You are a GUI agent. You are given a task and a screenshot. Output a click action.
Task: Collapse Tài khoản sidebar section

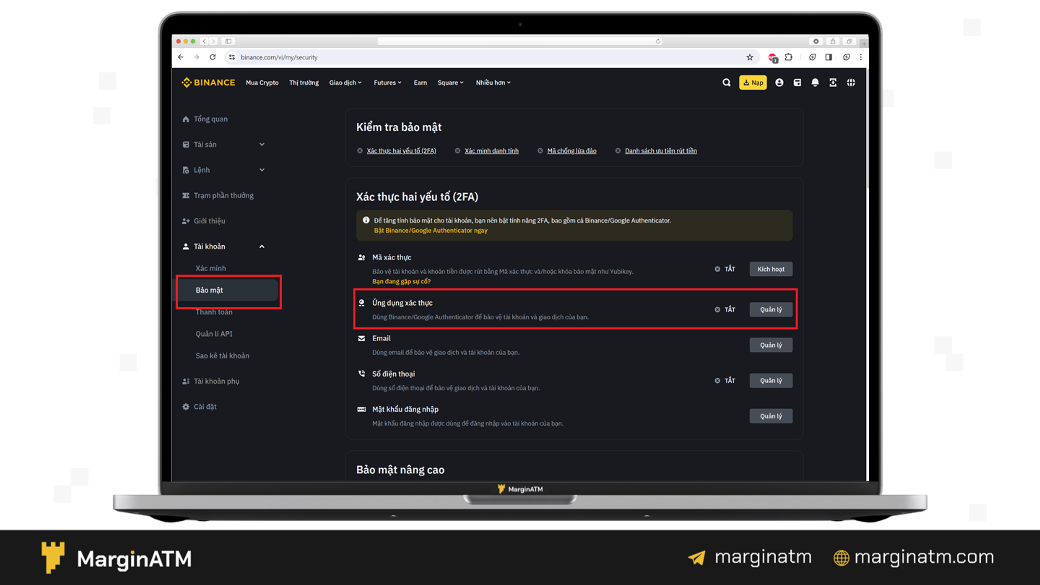tap(224, 246)
